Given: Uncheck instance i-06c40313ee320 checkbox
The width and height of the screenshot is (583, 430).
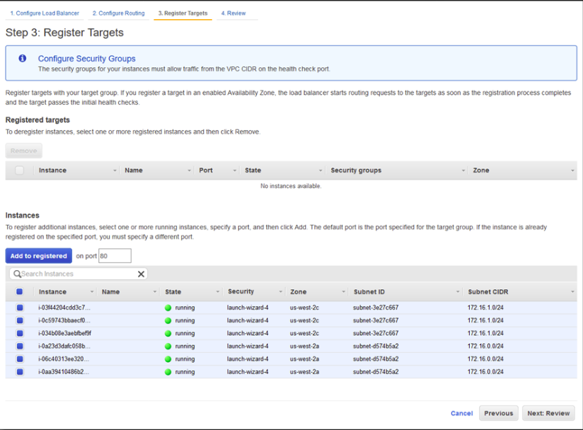Looking at the screenshot, I should 20,359.
